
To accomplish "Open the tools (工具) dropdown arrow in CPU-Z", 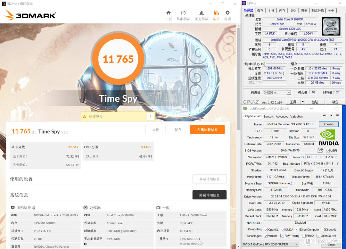I will tap(303, 102).
